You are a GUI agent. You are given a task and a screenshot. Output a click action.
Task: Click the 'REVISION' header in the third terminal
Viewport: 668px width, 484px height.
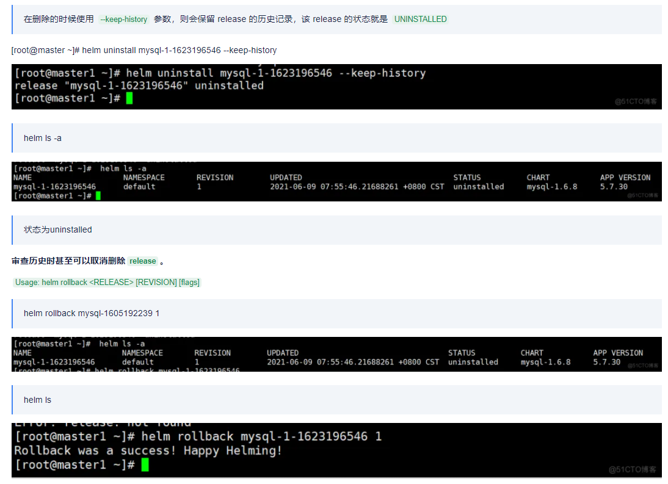[x=212, y=353]
